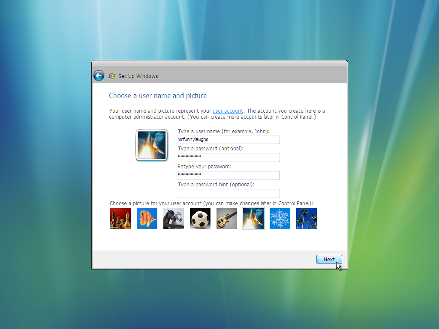Click the Windows flag icon in title bar
The height and width of the screenshot is (329, 439).
[x=112, y=76]
